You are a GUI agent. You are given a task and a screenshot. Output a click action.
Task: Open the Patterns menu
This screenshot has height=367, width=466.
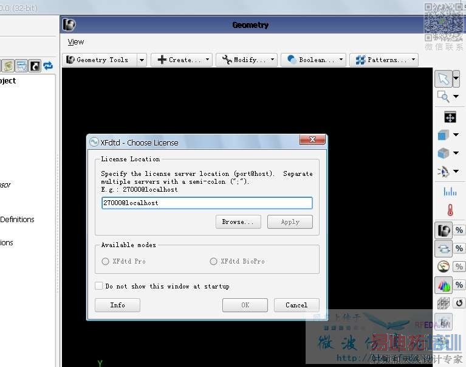click(x=384, y=60)
